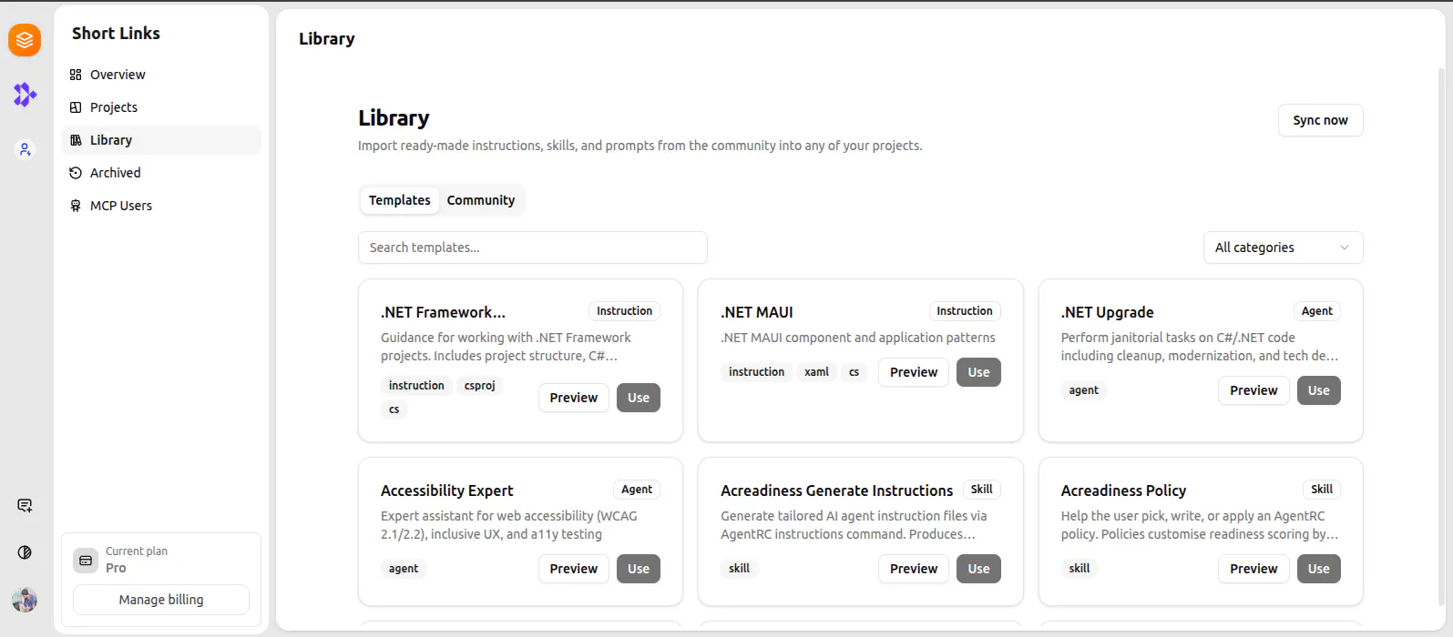Click the Skill badge on Acreadiness Policy card
Image resolution: width=1453 pixels, height=637 pixels.
(x=1322, y=490)
